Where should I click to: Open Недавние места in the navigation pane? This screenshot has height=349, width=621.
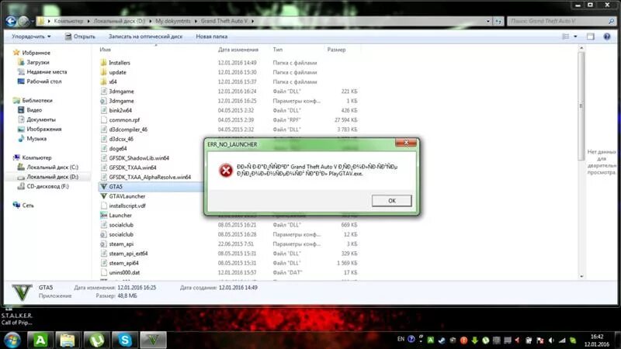click(47, 71)
